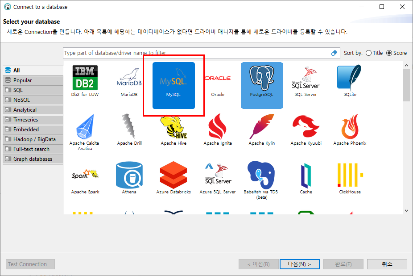Choose the MariaDB driver icon
413x276 pixels.
[129, 77]
